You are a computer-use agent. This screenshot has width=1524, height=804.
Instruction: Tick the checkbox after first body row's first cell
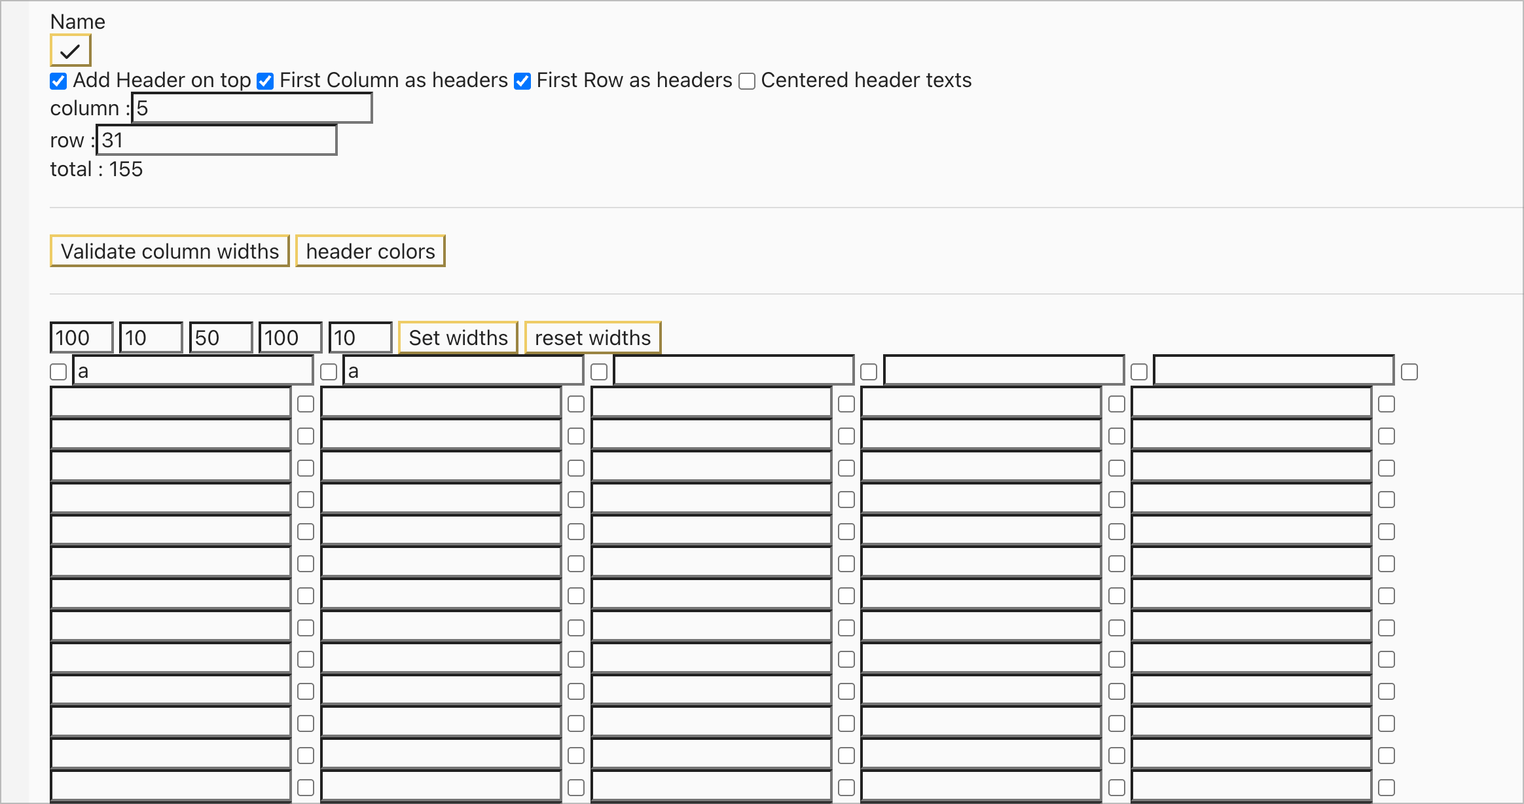click(306, 404)
